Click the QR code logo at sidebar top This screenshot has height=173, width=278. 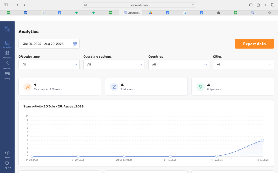point(7,28)
